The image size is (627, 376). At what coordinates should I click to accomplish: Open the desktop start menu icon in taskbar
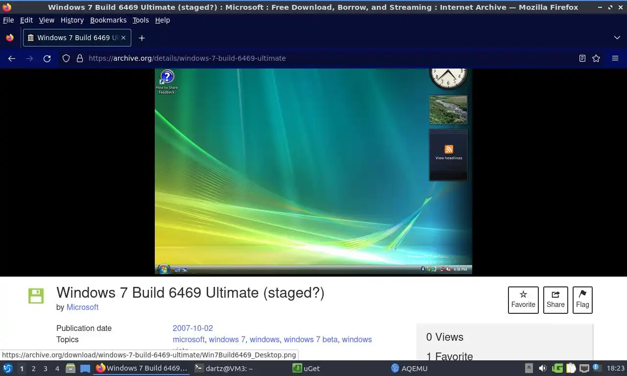[7, 368]
